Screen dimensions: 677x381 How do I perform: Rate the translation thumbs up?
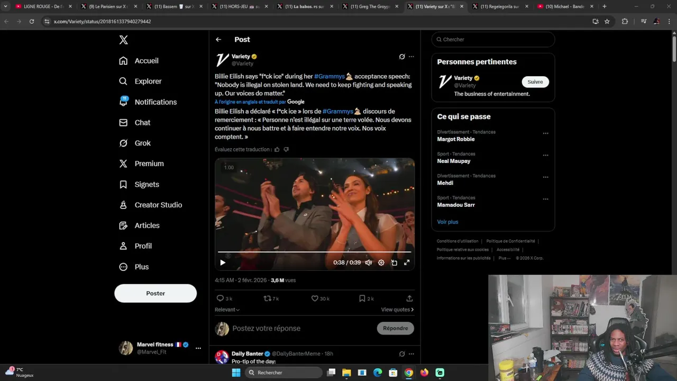point(277,150)
